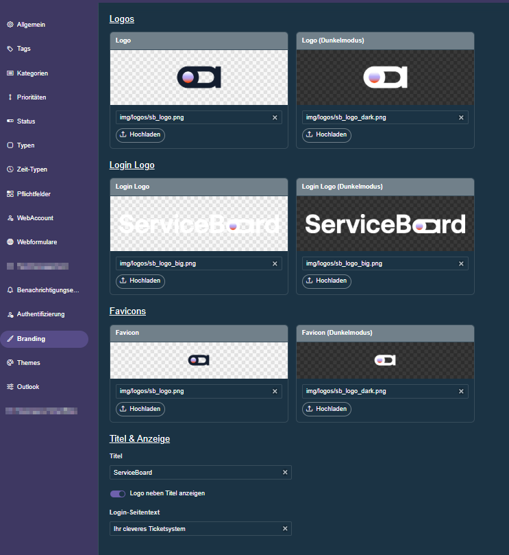
Task: Click the Logo preview image
Action: click(x=199, y=77)
